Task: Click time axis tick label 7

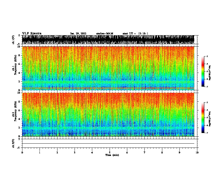Action: point(145,153)
